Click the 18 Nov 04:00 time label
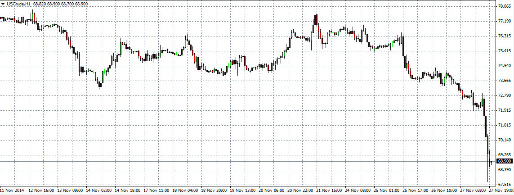Image resolution: width=514 pixels, height=195 pixels. pos(187,191)
